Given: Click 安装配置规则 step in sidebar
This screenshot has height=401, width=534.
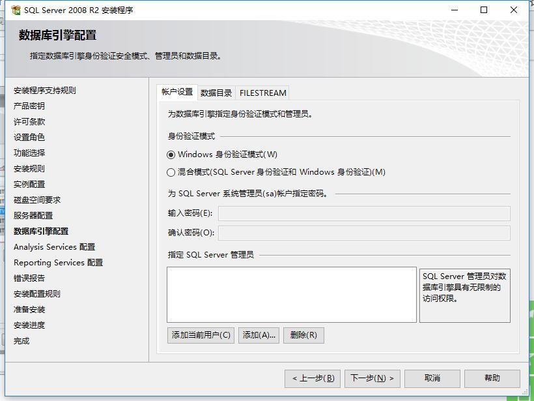Looking at the screenshot, I should point(36,294).
